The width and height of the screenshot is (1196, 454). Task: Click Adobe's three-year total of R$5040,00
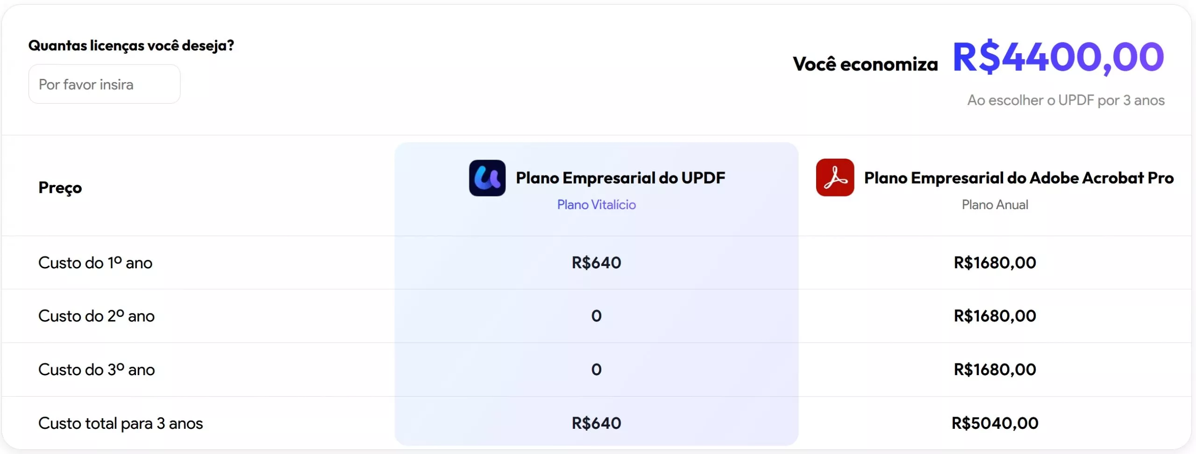995,423
